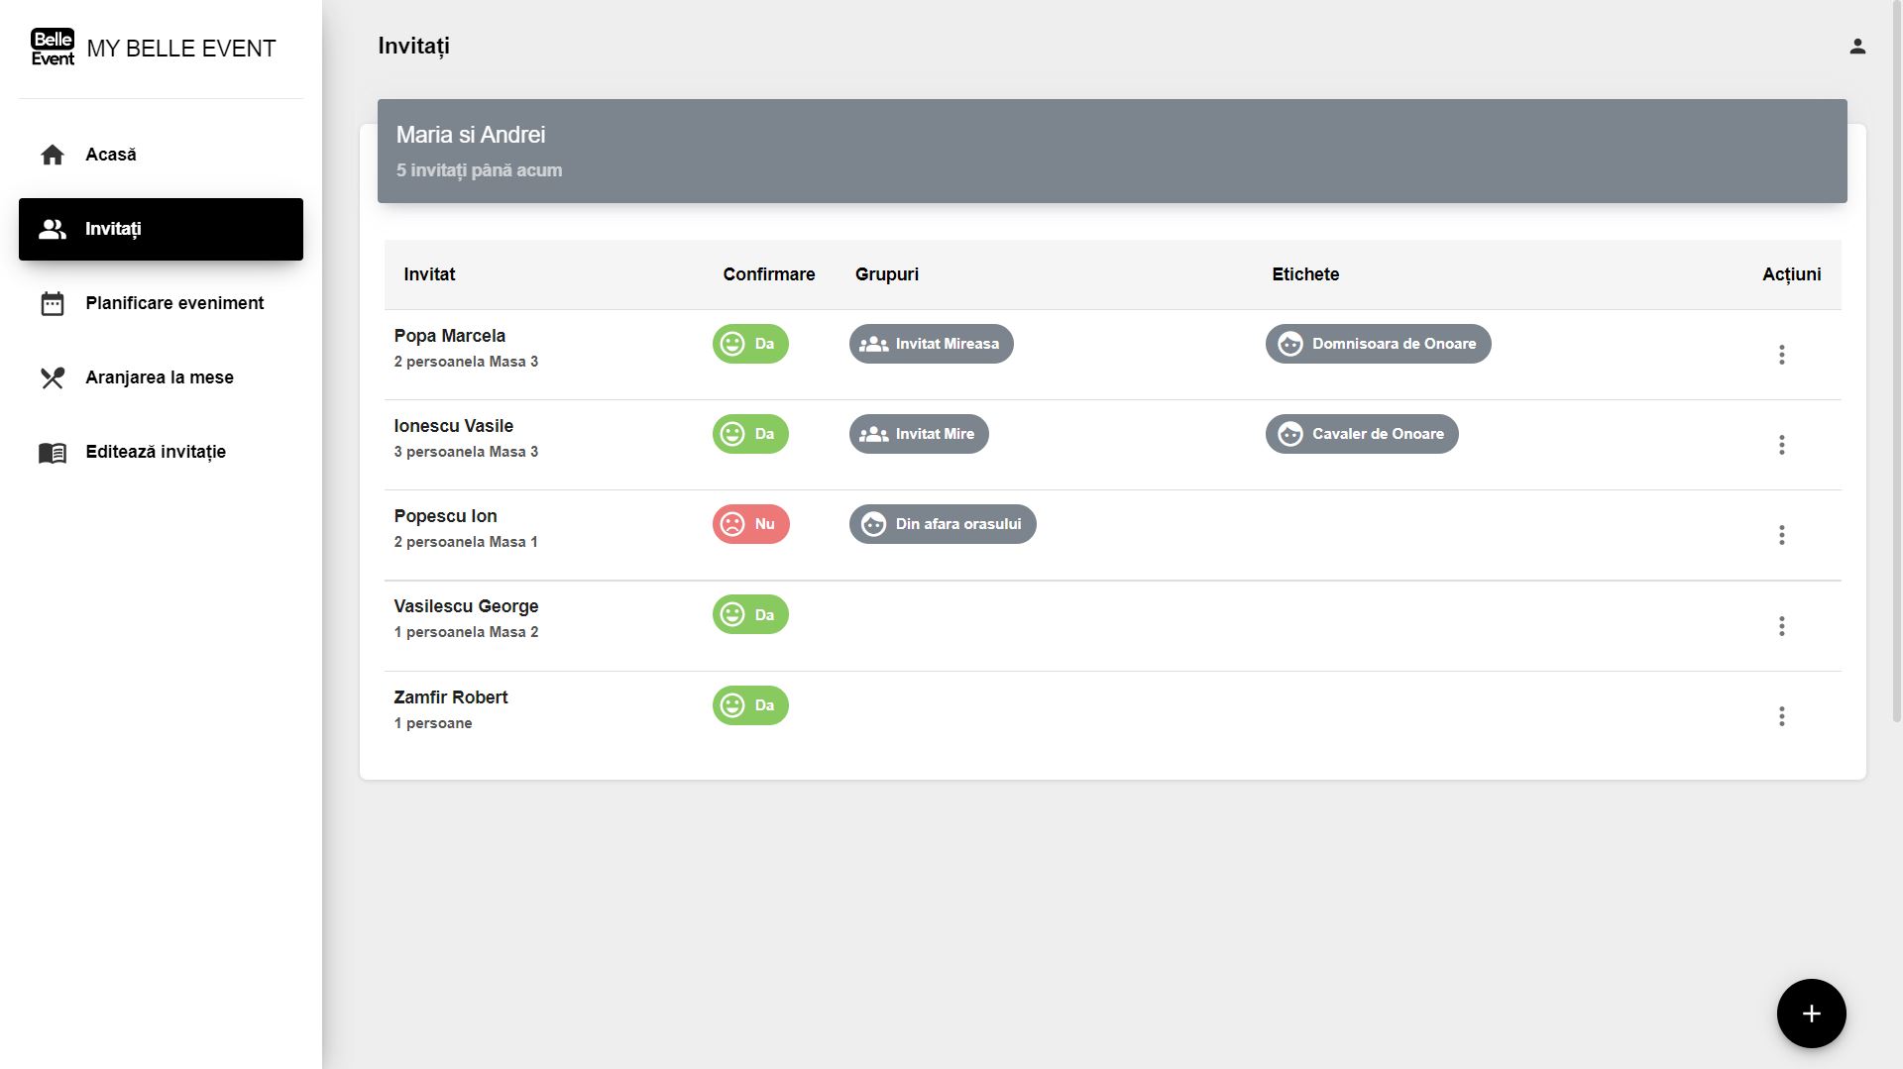This screenshot has width=1903, height=1069.
Task: Click the calendar icon for Planificare eveniment
Action: tap(53, 303)
